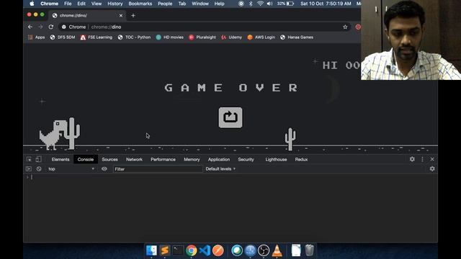Check battery status at 32%
The width and height of the screenshot is (461, 259).
[285, 4]
